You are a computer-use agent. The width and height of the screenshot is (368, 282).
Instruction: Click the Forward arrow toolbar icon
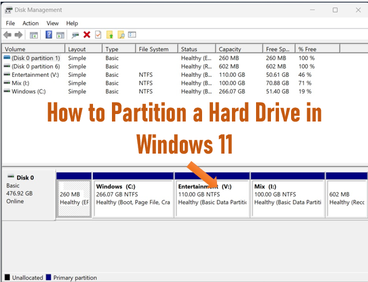18,36
